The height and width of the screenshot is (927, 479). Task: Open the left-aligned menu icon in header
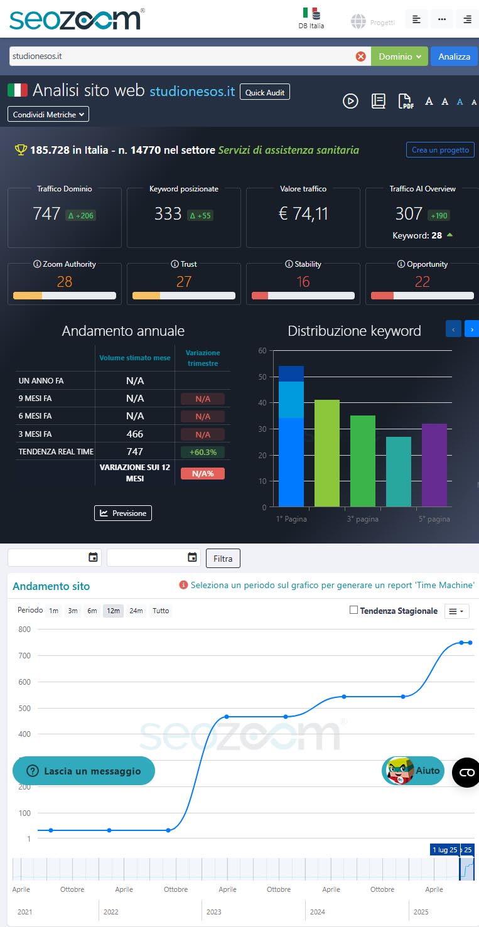pos(416,20)
